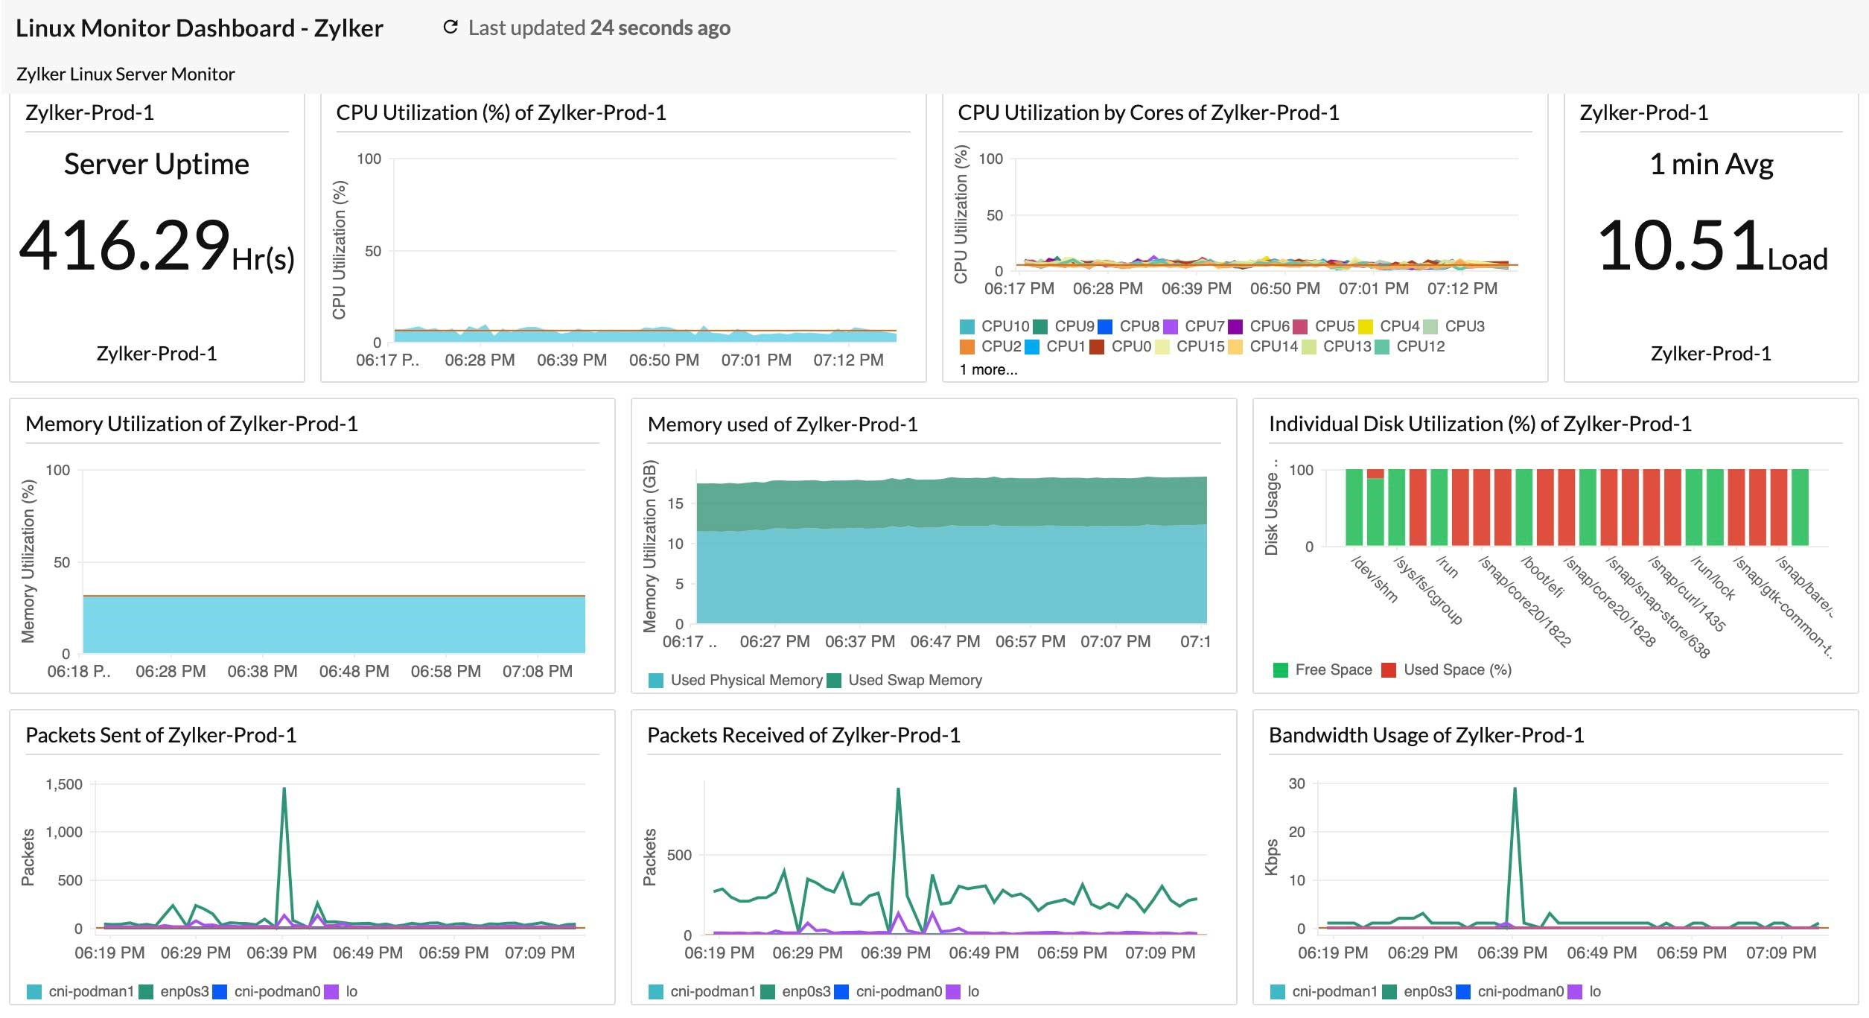Click the /sys/fs/cgroup disk label

coord(1427,590)
